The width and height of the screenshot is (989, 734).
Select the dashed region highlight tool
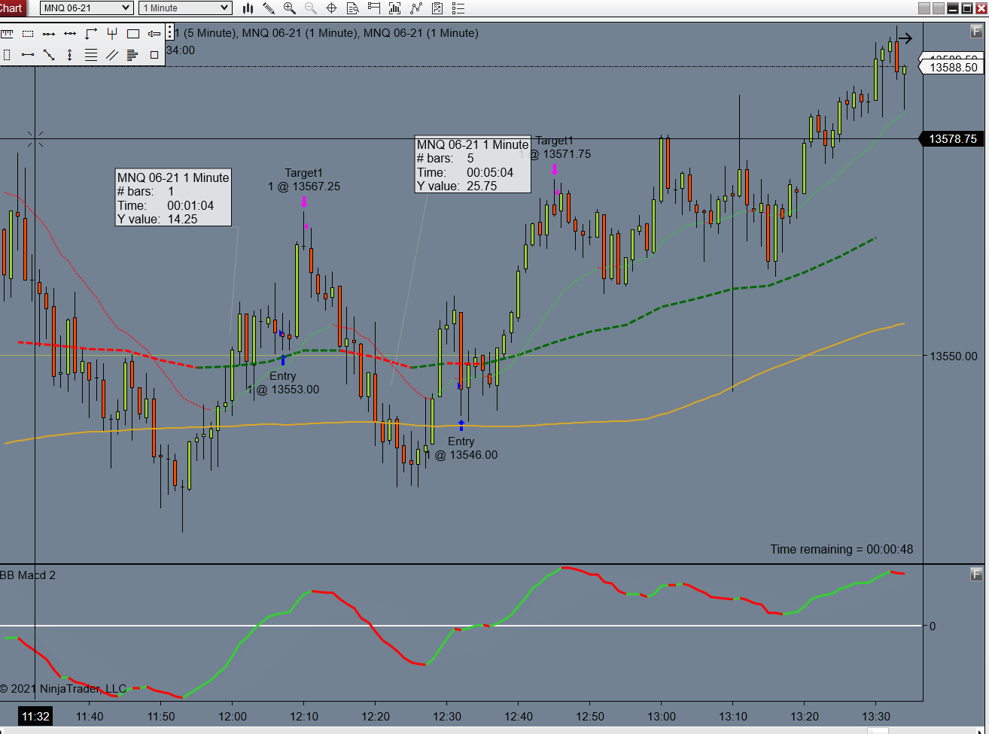coord(28,34)
